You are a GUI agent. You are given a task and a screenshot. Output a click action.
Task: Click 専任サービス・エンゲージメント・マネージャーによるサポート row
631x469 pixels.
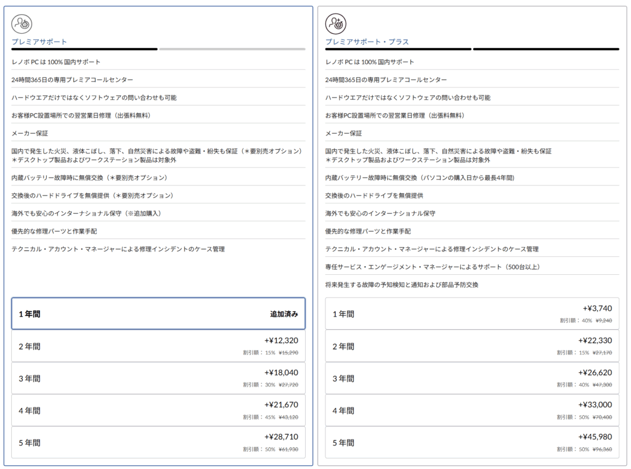click(433, 267)
